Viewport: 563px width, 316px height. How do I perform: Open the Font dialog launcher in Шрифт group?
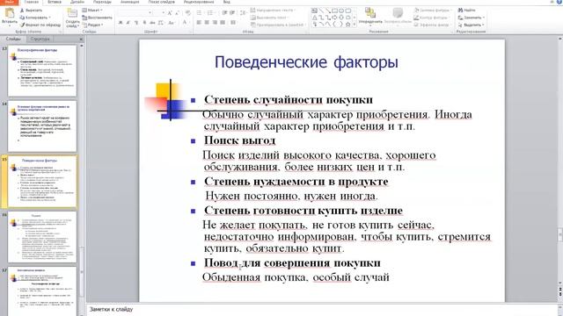[x=190, y=32]
